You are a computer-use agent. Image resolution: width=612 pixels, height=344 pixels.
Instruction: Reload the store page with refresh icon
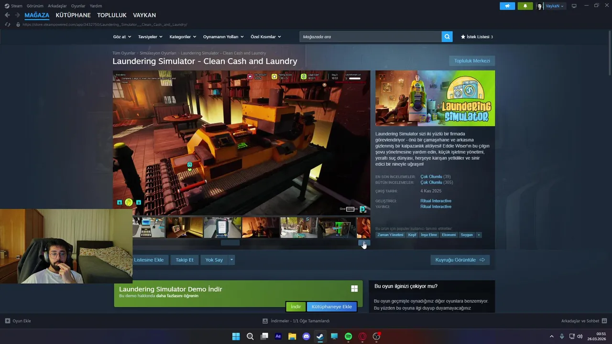[x=8, y=24]
